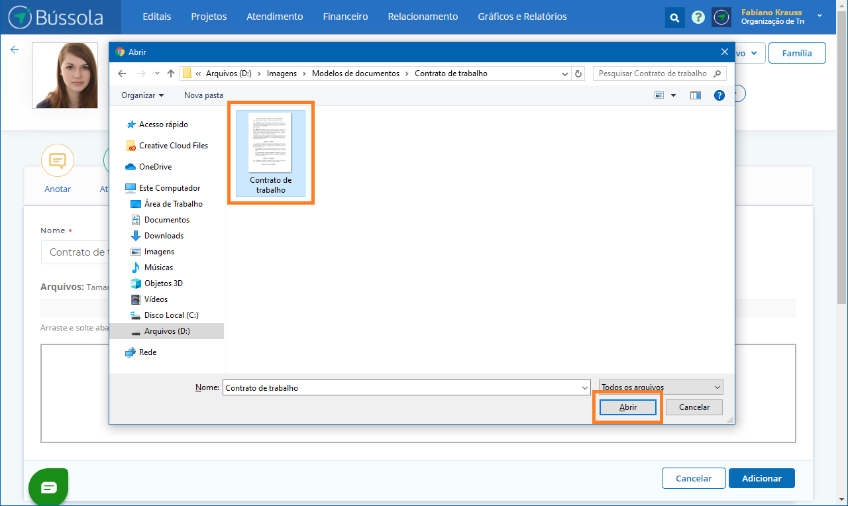
Task: Open Vídeos in the sidebar
Action: [x=150, y=299]
